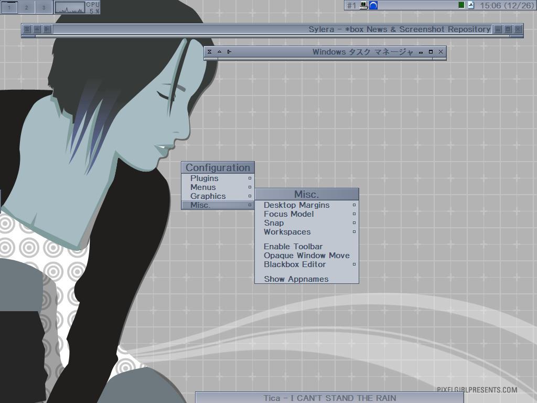Switch to workspace 1
This screenshot has height=403, width=537.
[9, 7]
